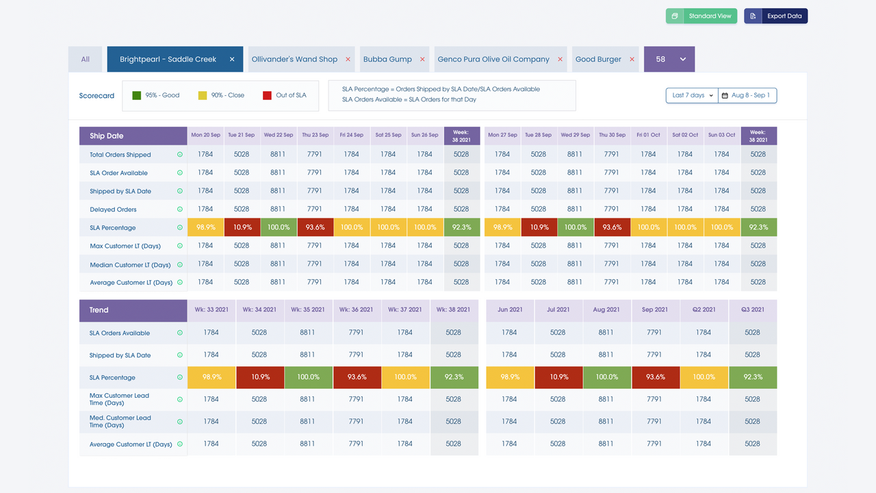
Task: Click the green 95% - Good legend swatch
Action: pos(136,96)
